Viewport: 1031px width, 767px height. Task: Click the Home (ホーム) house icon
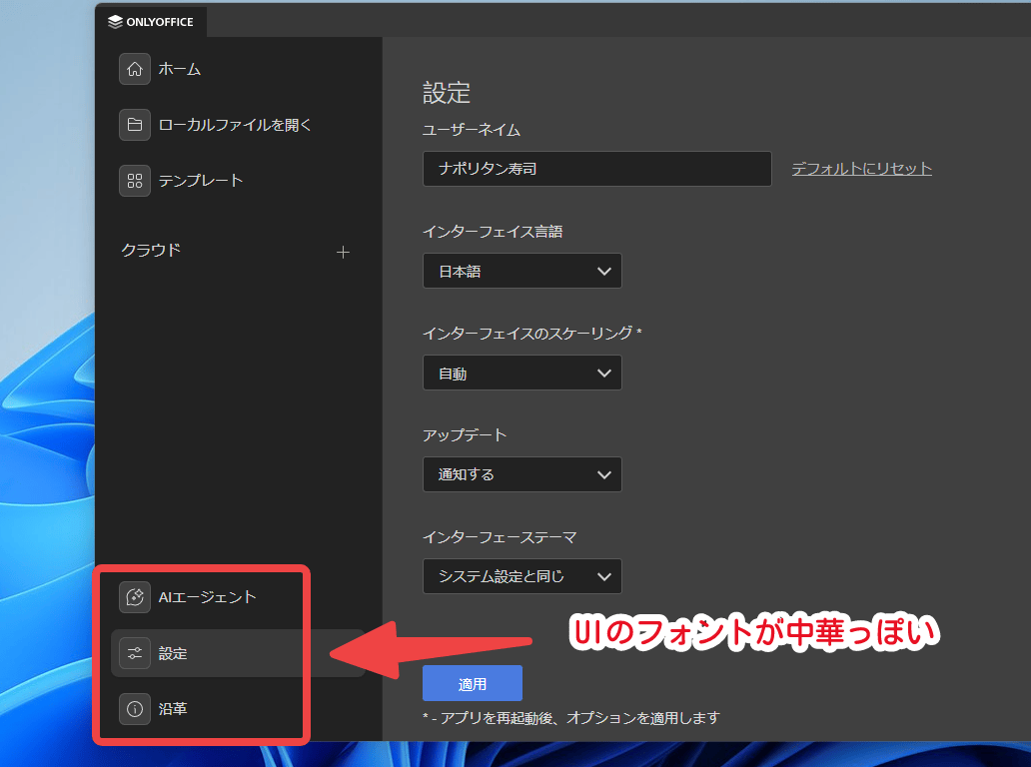[x=135, y=69]
